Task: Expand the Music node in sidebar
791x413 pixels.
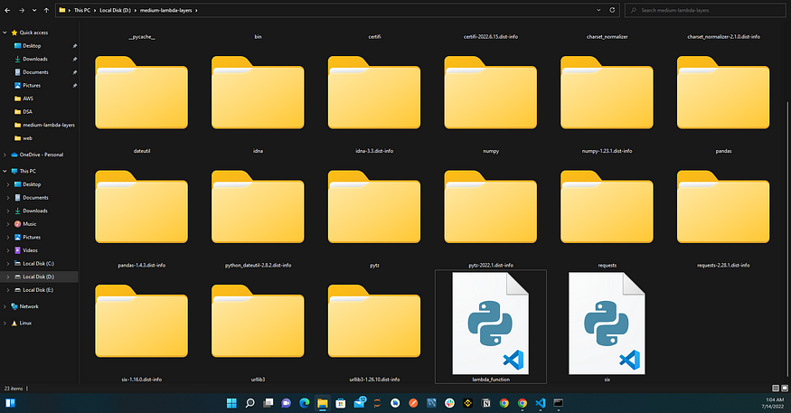Action: tap(8, 224)
